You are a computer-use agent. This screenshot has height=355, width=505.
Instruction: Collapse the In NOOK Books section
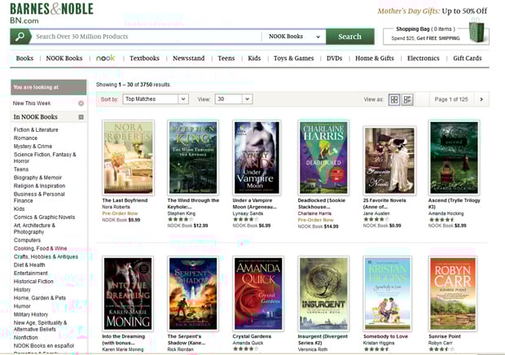pyautogui.click(x=81, y=117)
